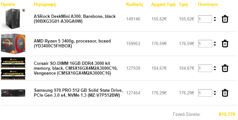This screenshot has width=238, height=120.
Task: Increase Samsung 970 PRO quantity with up arrow
Action: [215, 92]
